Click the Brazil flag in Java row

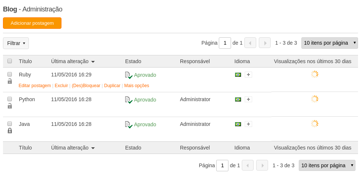pos(238,124)
